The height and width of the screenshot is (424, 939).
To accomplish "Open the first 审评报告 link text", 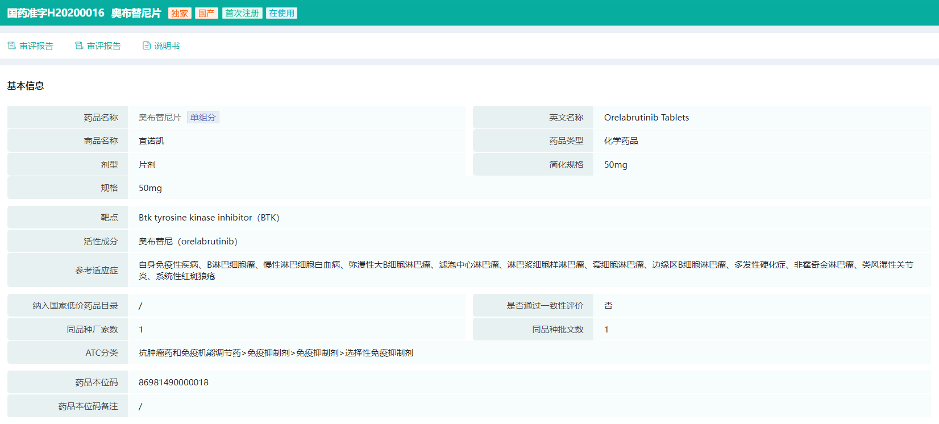I will tap(36, 46).
